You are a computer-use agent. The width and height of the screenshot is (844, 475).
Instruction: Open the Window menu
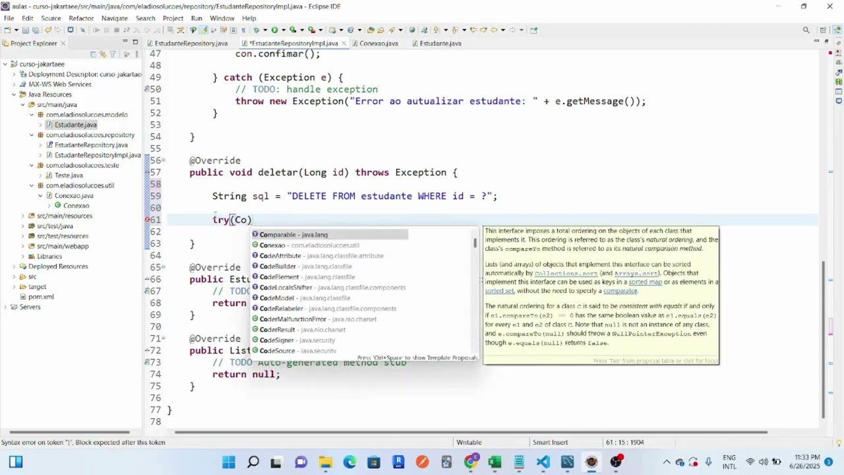tap(222, 18)
